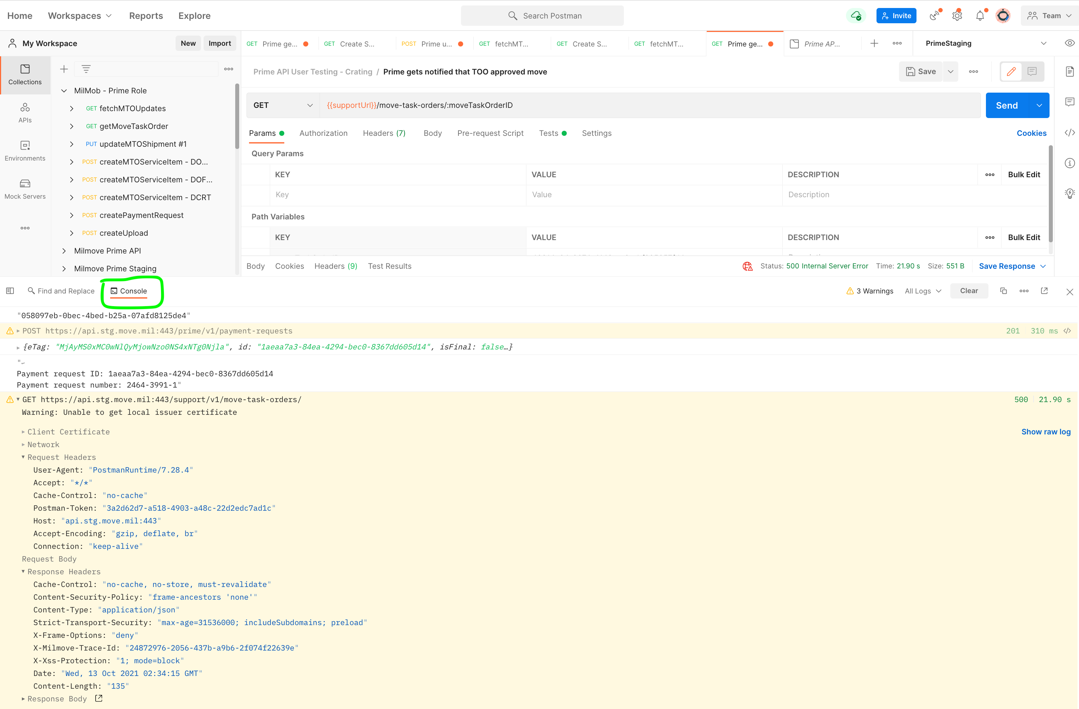The image size is (1079, 709).
Task: Click the Import button
Action: pyautogui.click(x=220, y=43)
